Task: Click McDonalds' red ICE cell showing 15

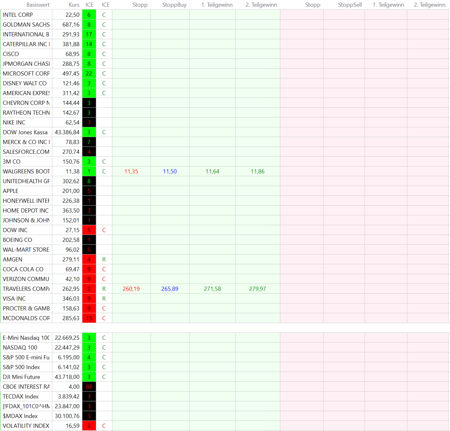Action: click(89, 318)
